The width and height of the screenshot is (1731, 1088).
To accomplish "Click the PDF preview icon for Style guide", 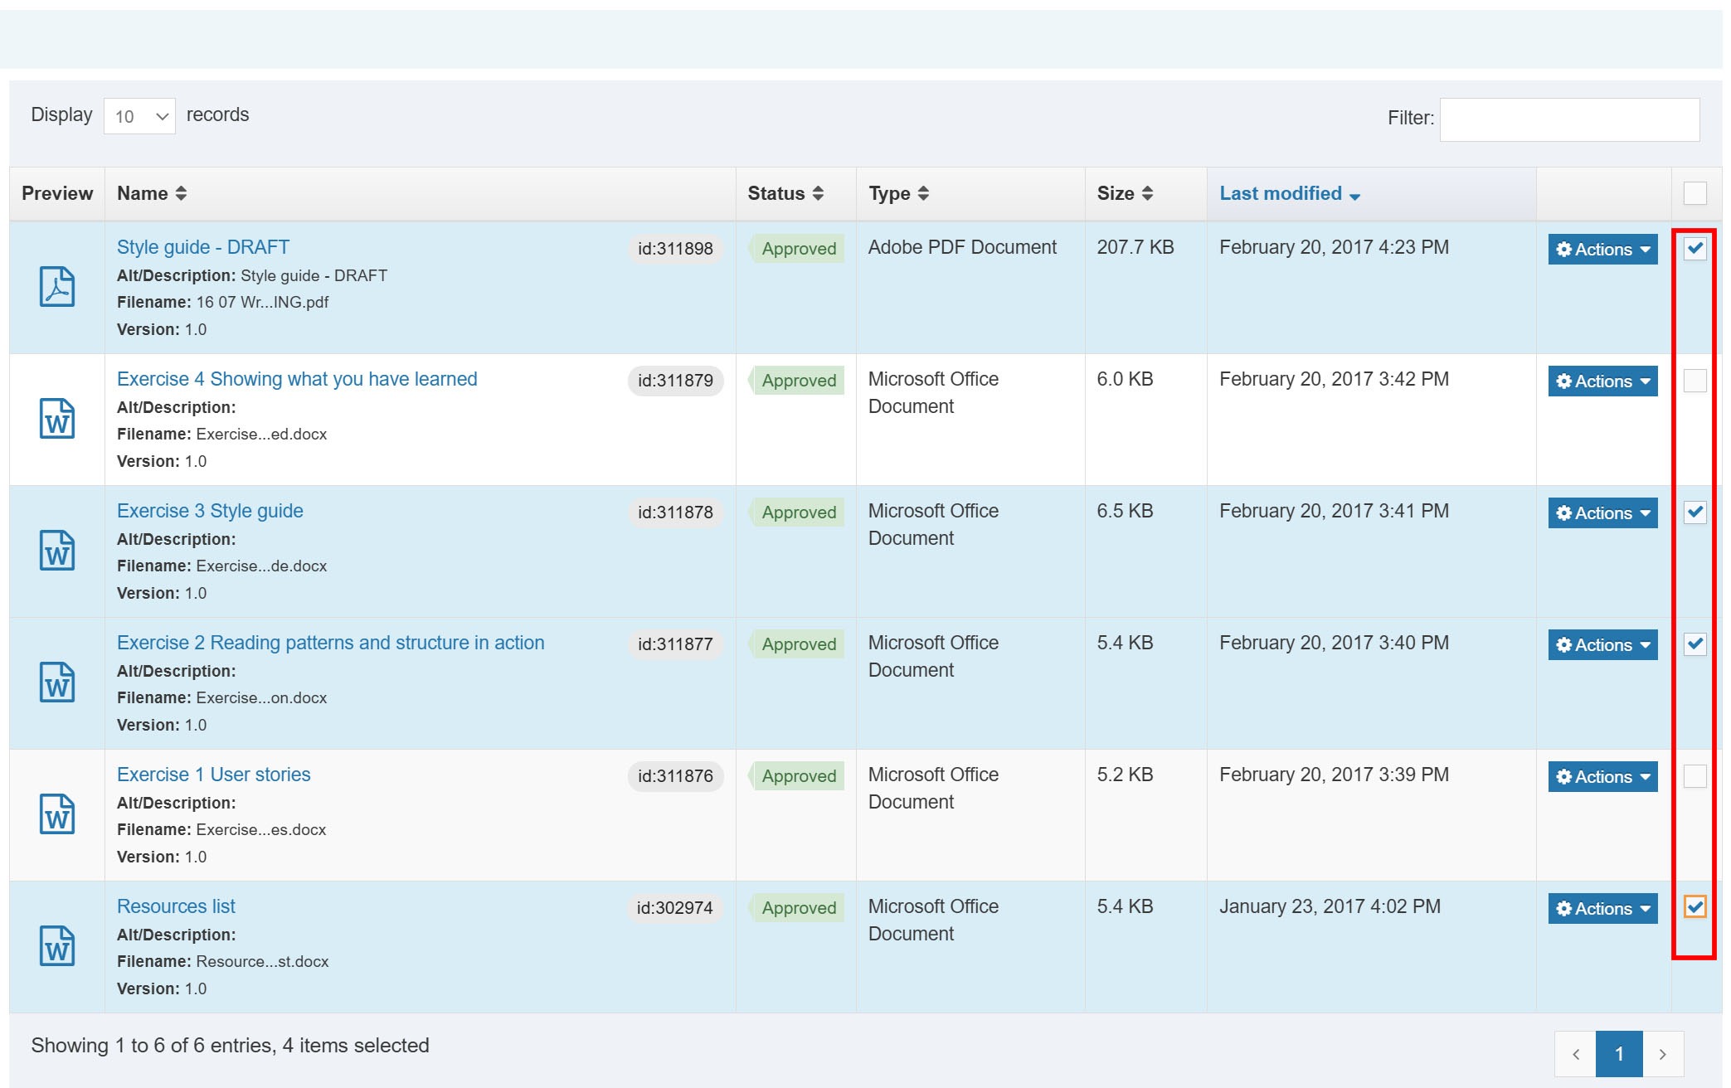I will (57, 287).
